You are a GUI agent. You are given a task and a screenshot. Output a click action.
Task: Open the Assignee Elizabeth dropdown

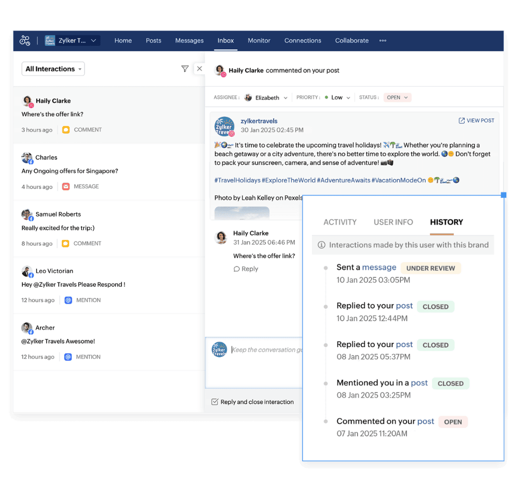click(266, 98)
